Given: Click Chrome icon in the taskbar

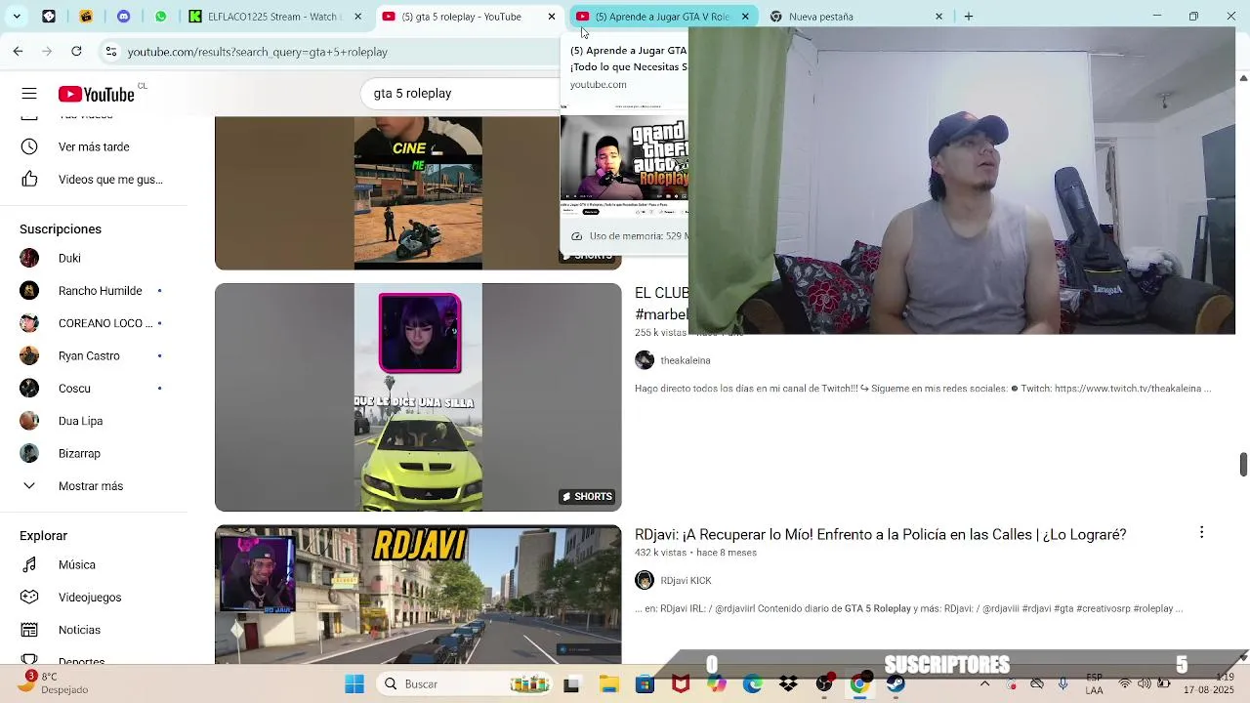Looking at the screenshot, I should point(859,684).
